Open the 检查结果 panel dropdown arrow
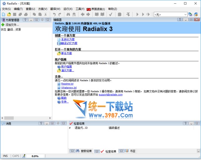 pyautogui.click(x=191, y=123)
